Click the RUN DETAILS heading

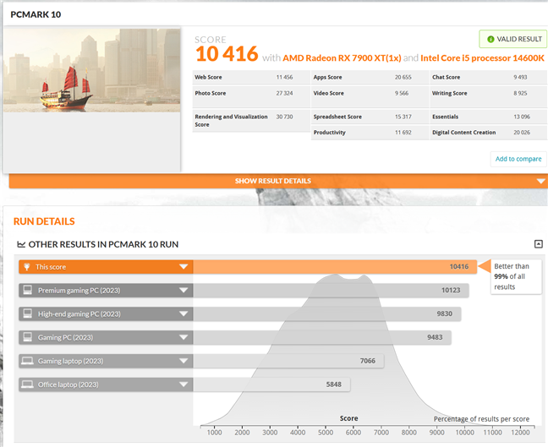tap(44, 221)
